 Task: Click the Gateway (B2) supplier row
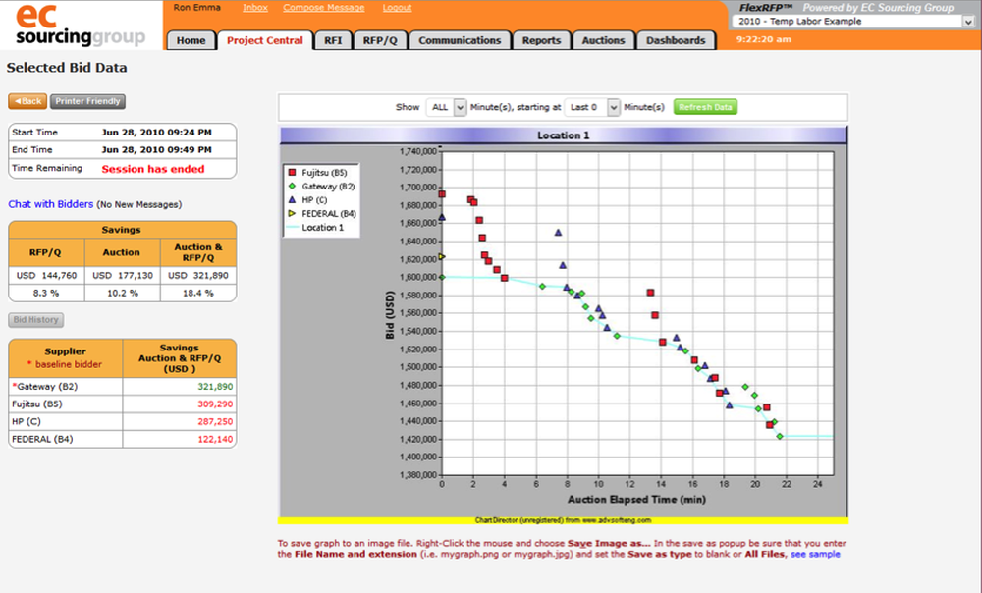tap(123, 387)
